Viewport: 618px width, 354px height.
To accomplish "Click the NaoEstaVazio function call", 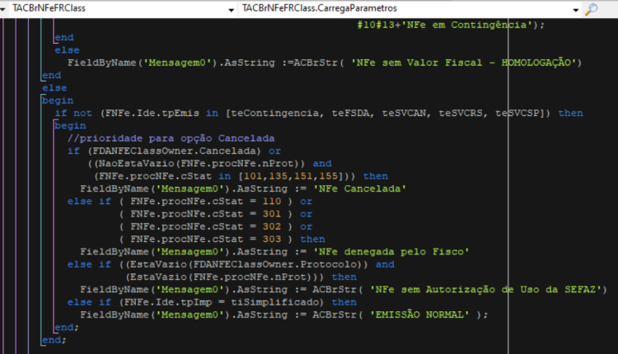I will [136, 163].
